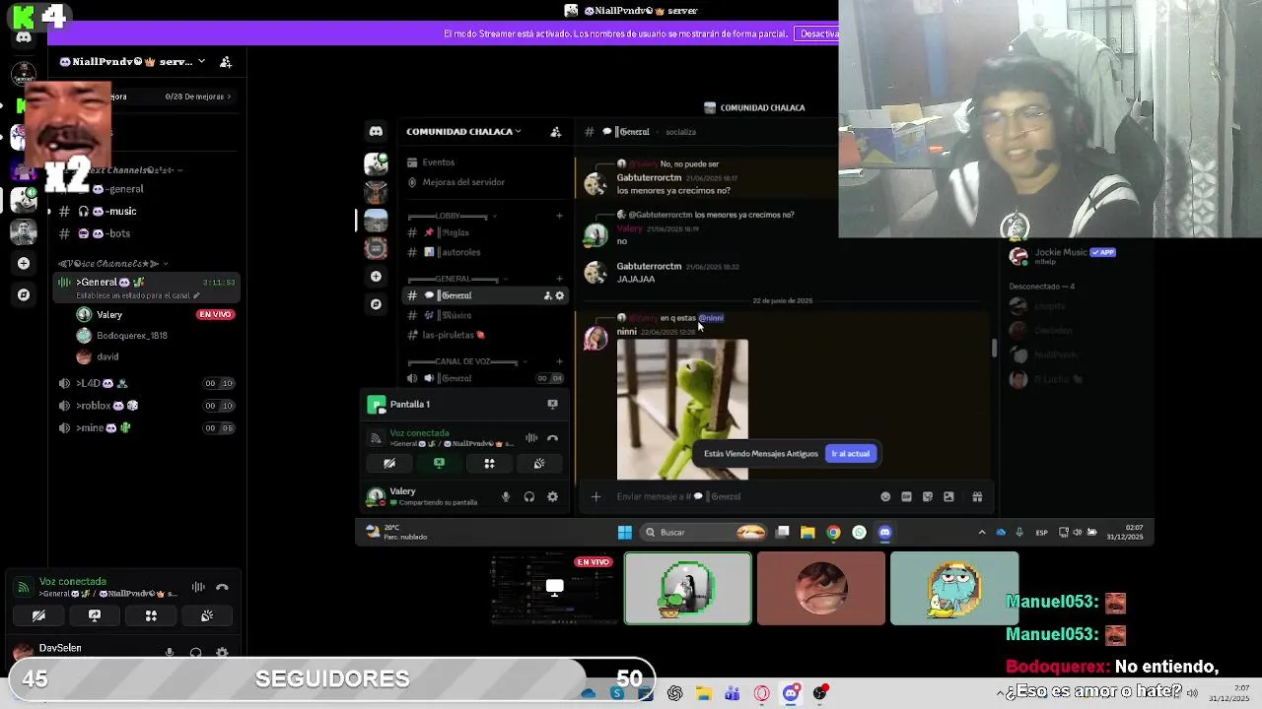Toggle noise suppression in streamed voice panel

pyautogui.click(x=531, y=438)
